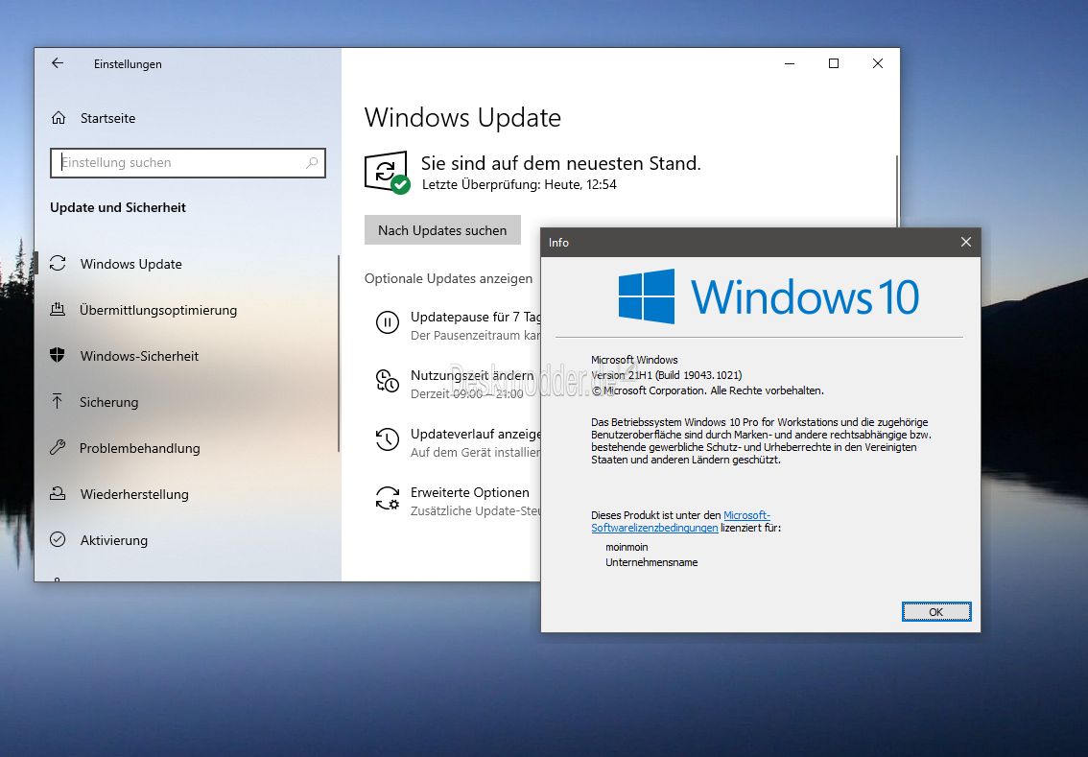Click the sidebar scrollbar in Einstellungen
Screen dimensions: 1088x757
(338, 354)
